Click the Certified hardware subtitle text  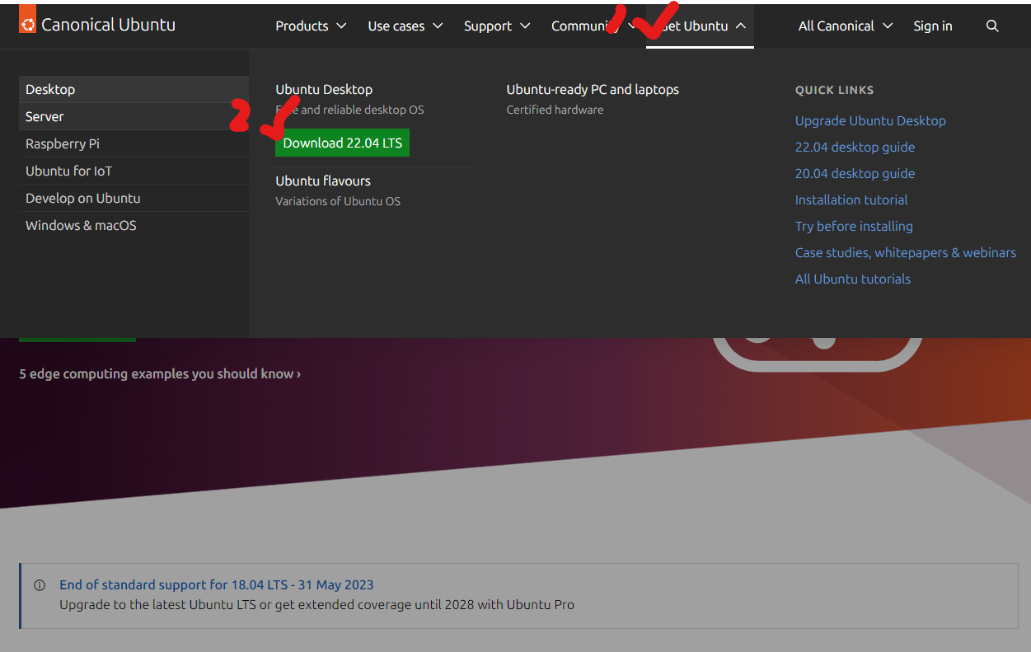coord(555,110)
